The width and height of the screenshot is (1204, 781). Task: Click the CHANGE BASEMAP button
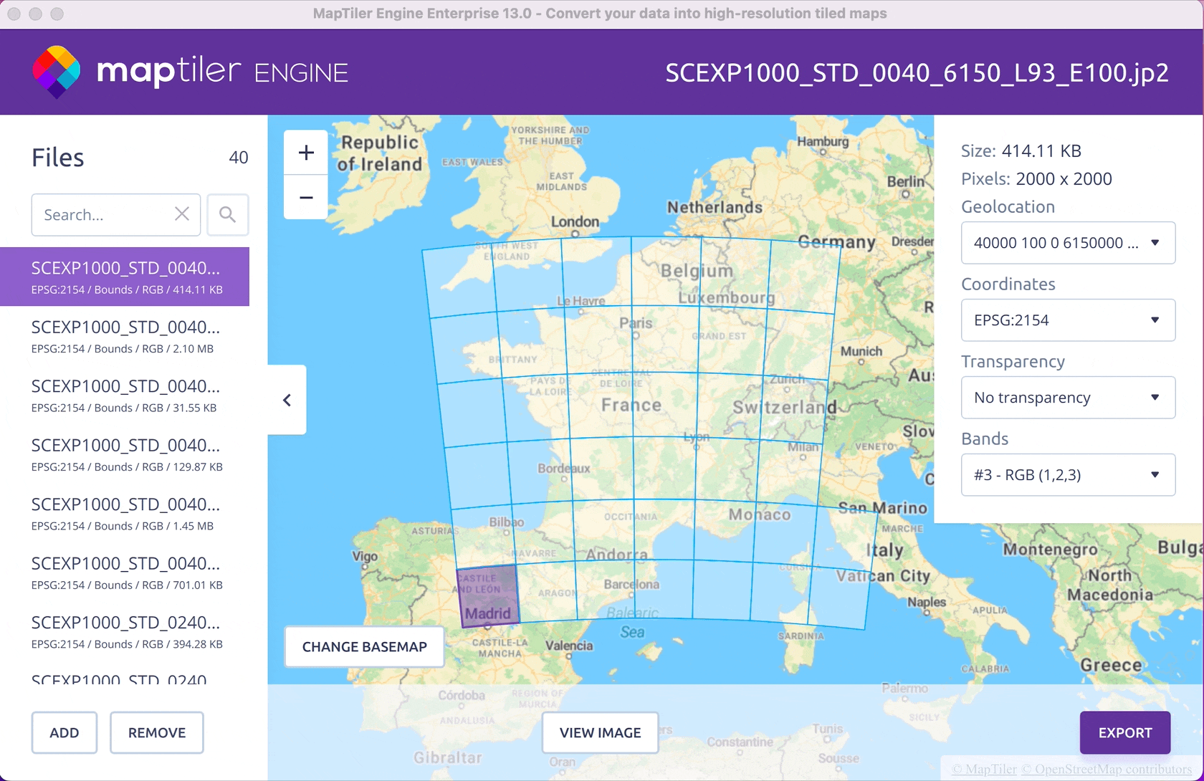point(364,647)
